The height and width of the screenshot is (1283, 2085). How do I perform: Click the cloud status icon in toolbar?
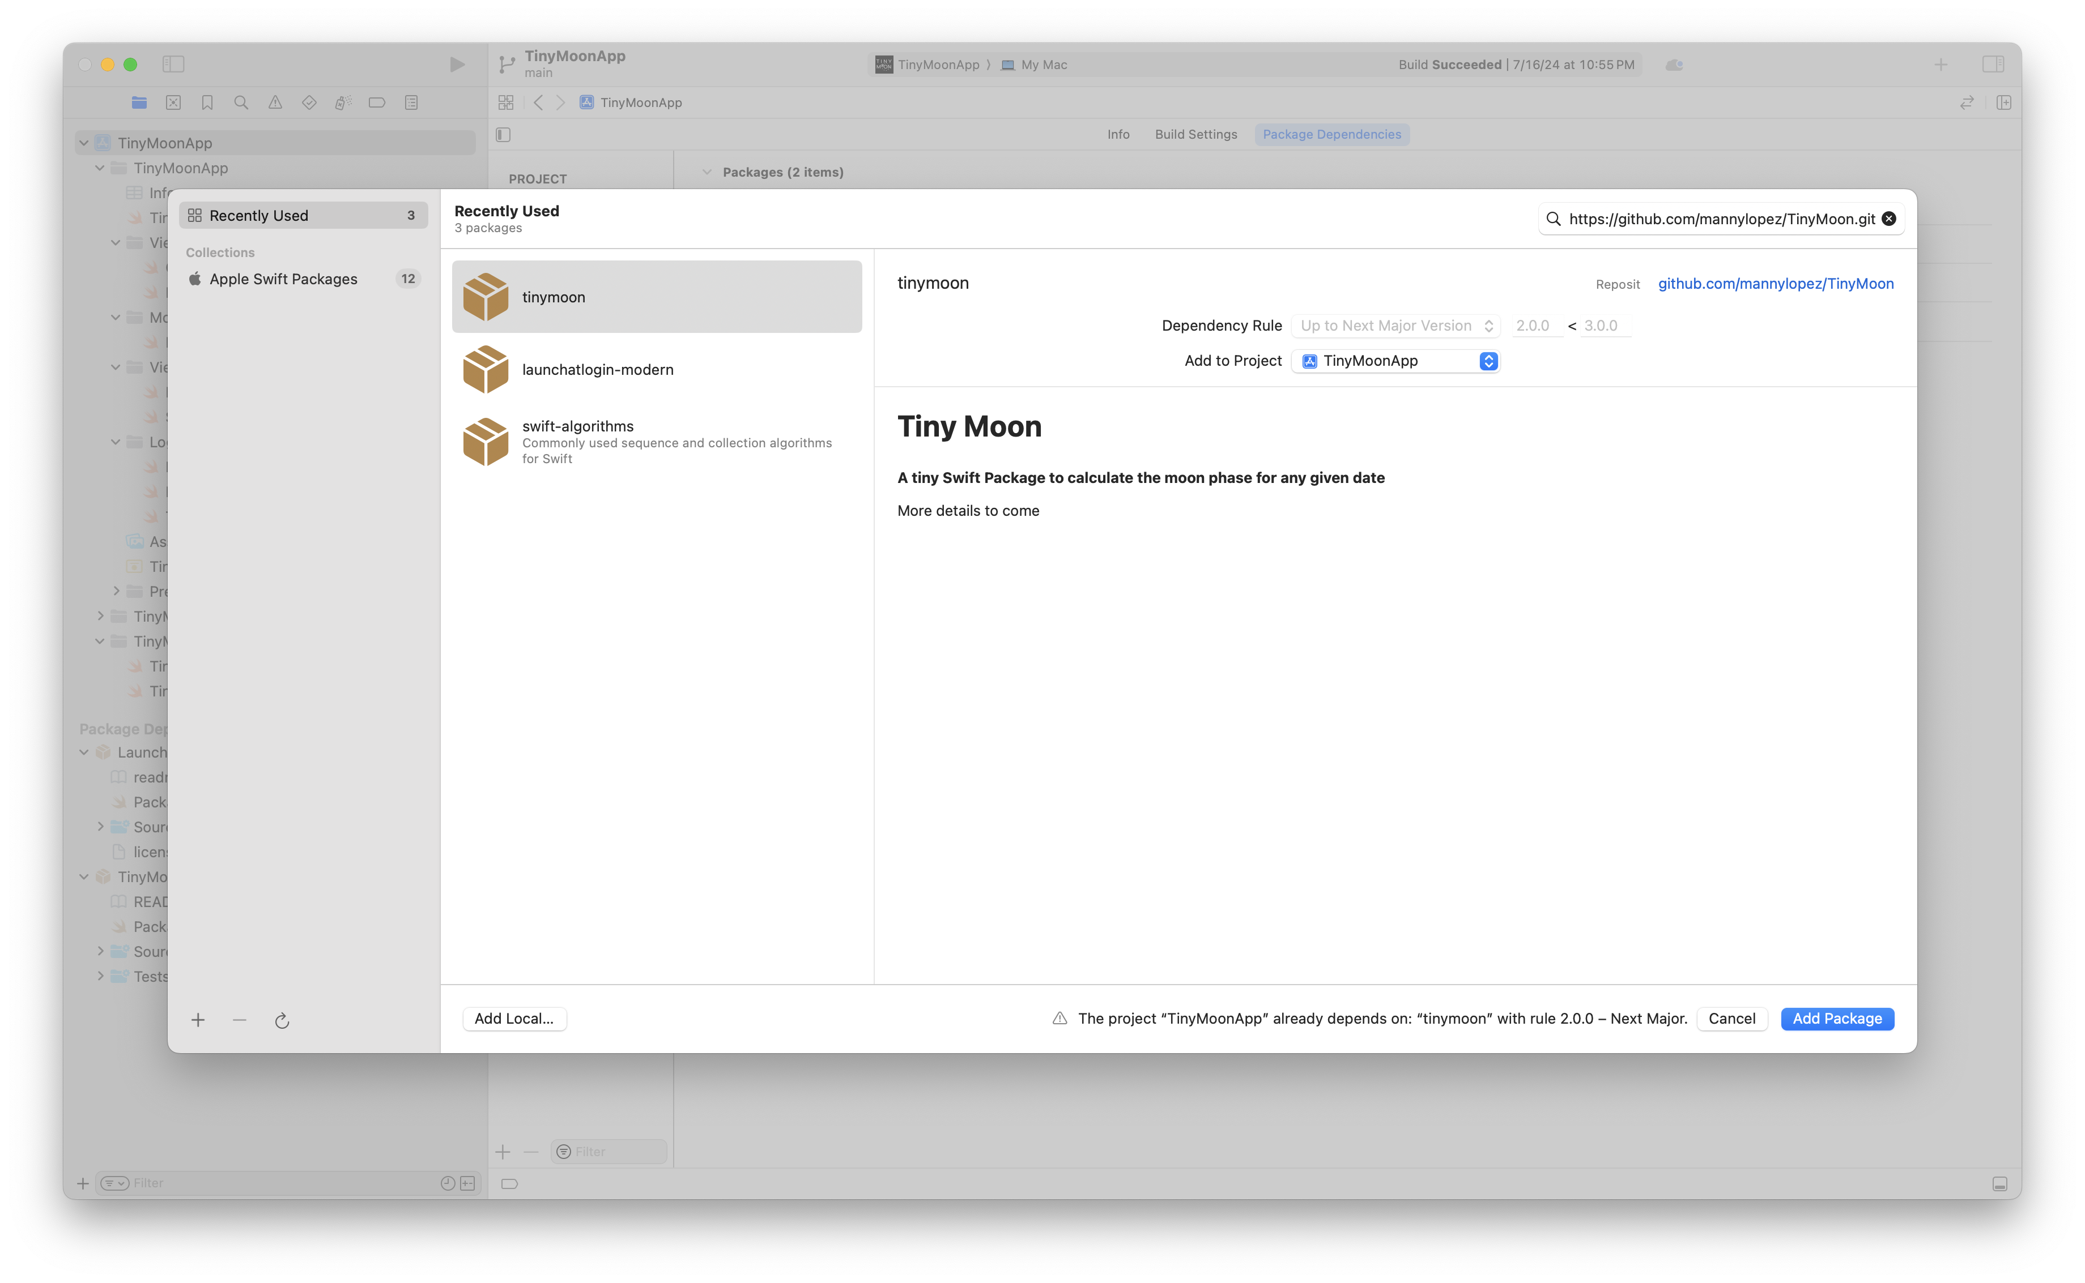(1674, 65)
